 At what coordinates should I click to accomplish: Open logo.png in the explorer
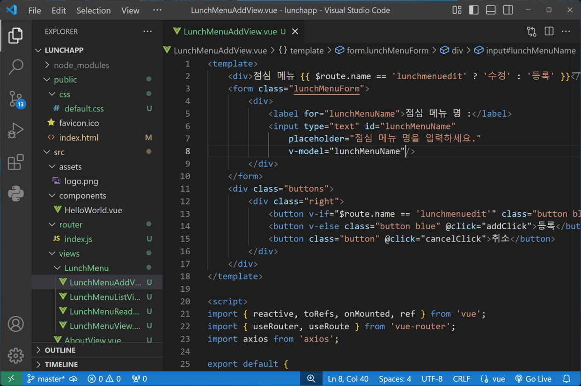[97, 181]
